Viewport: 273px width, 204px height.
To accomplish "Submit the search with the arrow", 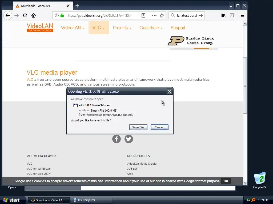I will [201, 15].
